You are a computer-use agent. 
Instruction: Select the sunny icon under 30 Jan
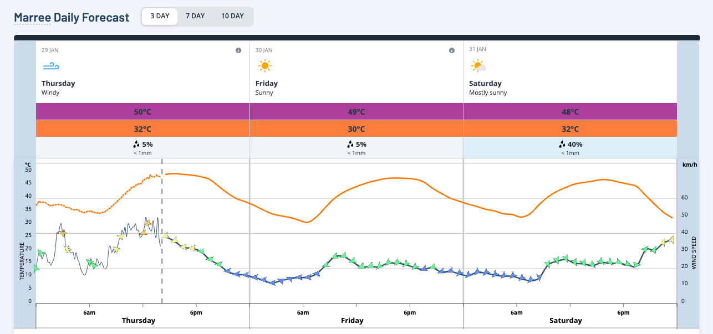[x=265, y=65]
